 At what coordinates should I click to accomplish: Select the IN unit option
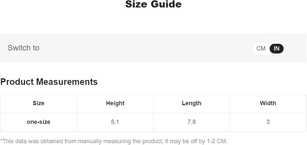pos(277,49)
